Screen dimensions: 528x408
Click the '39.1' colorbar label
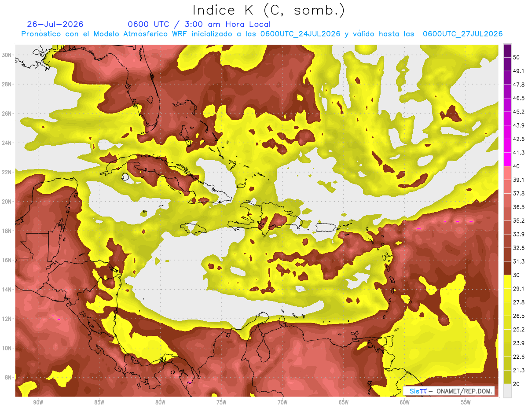point(519,180)
